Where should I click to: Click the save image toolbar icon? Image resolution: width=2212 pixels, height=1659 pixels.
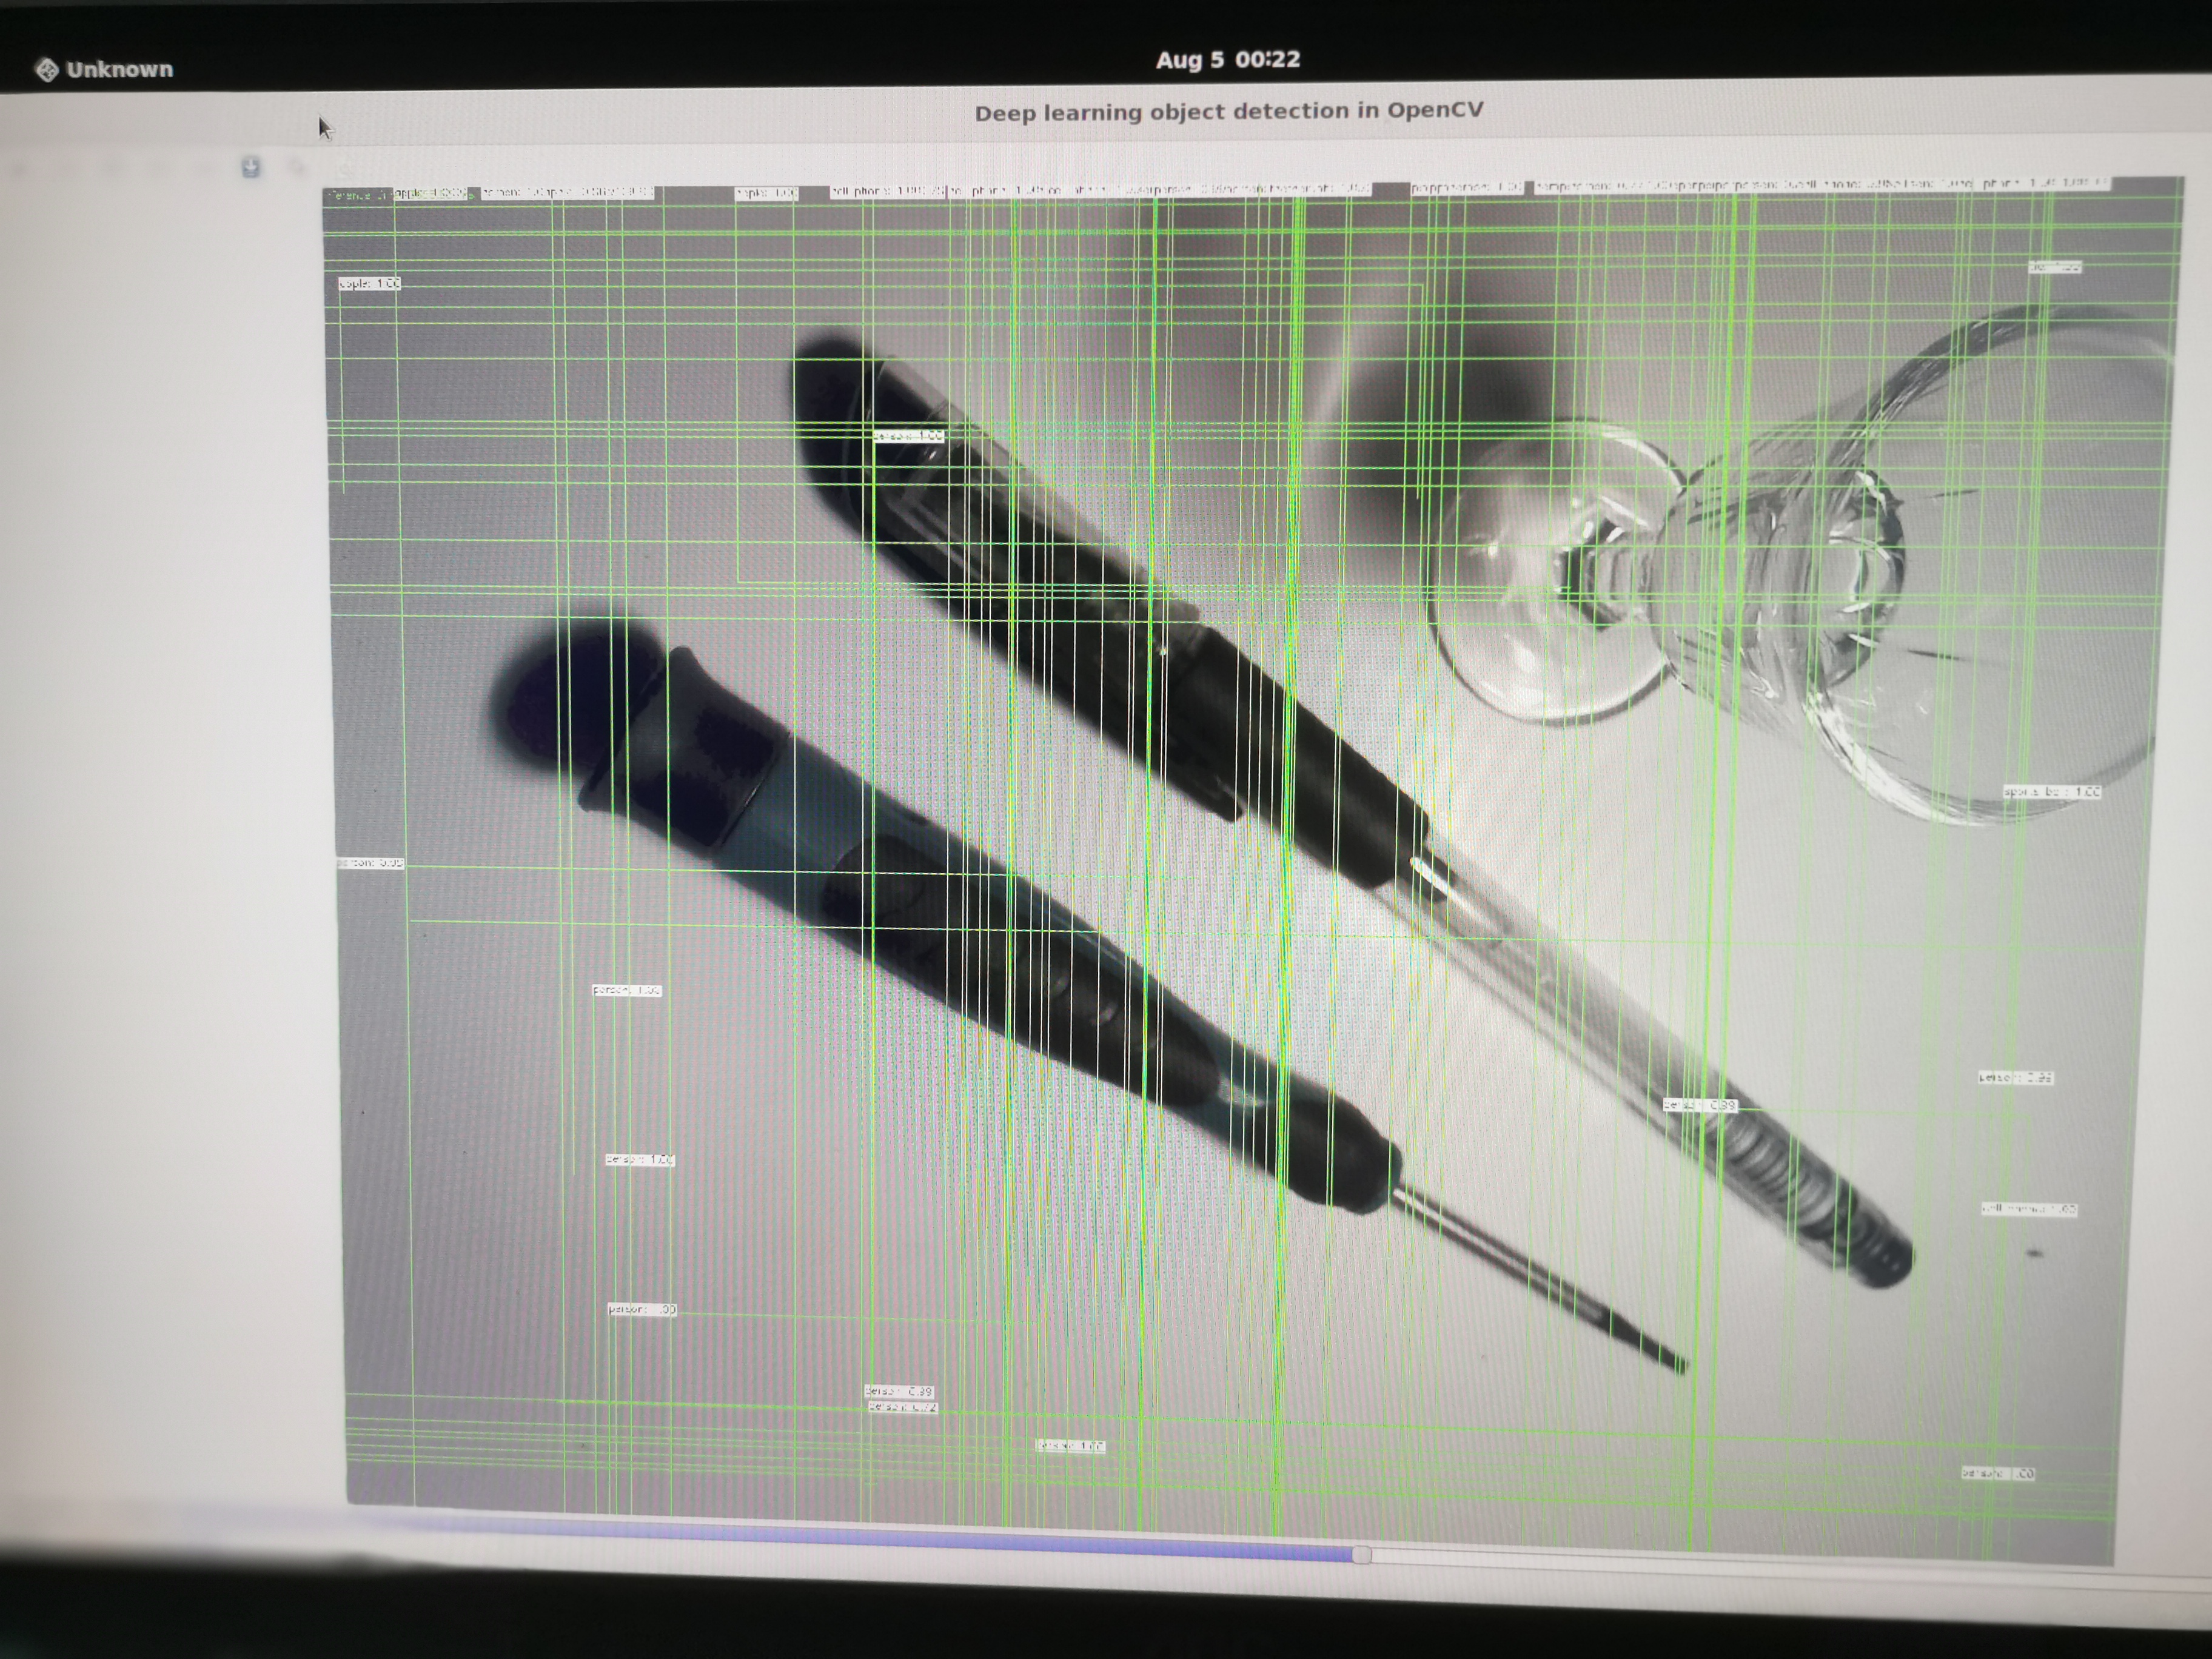251,167
